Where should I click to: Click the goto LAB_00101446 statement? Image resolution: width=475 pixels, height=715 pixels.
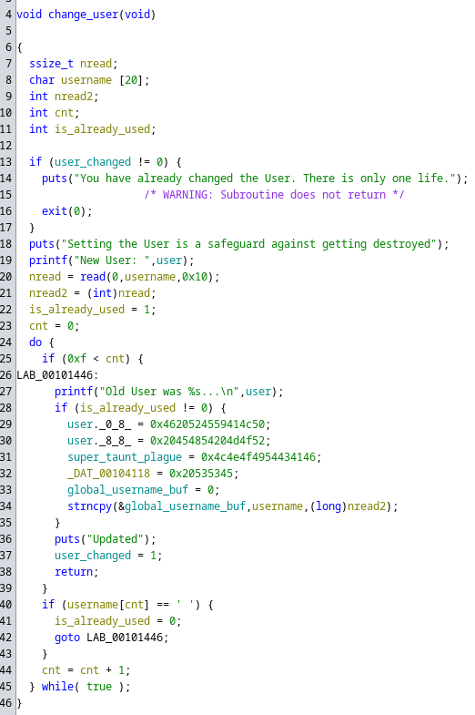[112, 638]
